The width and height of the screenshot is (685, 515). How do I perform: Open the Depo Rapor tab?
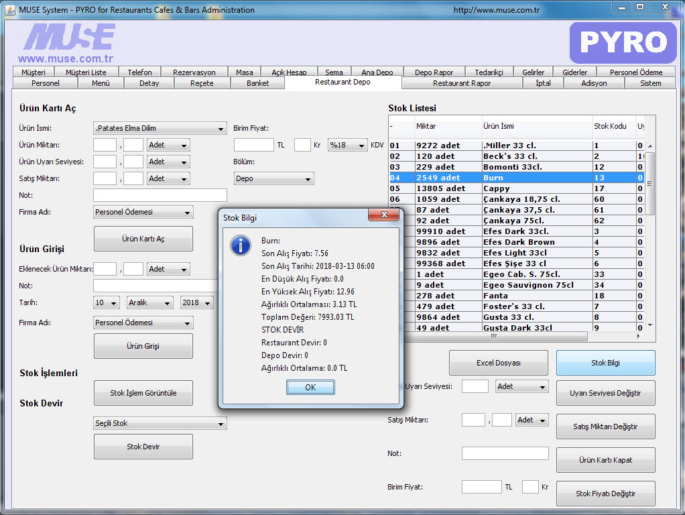434,72
